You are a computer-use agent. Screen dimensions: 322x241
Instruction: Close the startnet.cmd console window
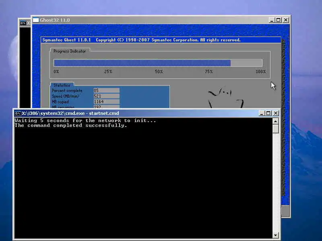pyautogui.click(x=276, y=113)
